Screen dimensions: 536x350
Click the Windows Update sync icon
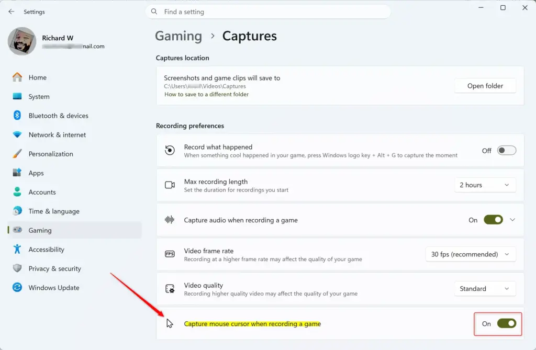coord(17,287)
